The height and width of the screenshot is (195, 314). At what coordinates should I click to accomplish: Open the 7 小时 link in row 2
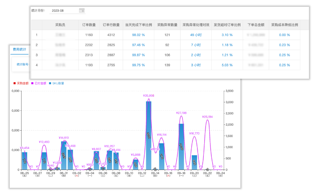(x=196, y=45)
